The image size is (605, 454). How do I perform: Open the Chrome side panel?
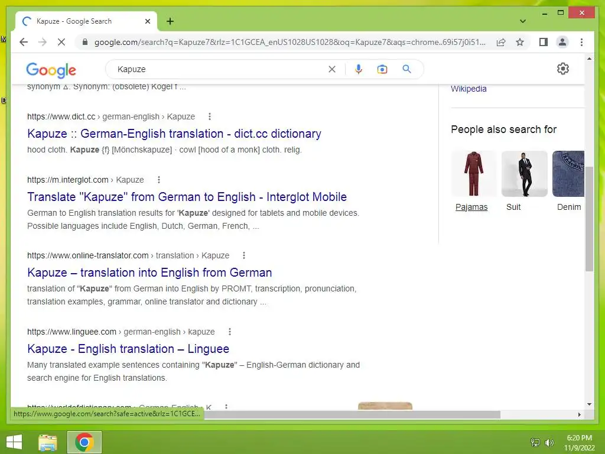click(544, 42)
